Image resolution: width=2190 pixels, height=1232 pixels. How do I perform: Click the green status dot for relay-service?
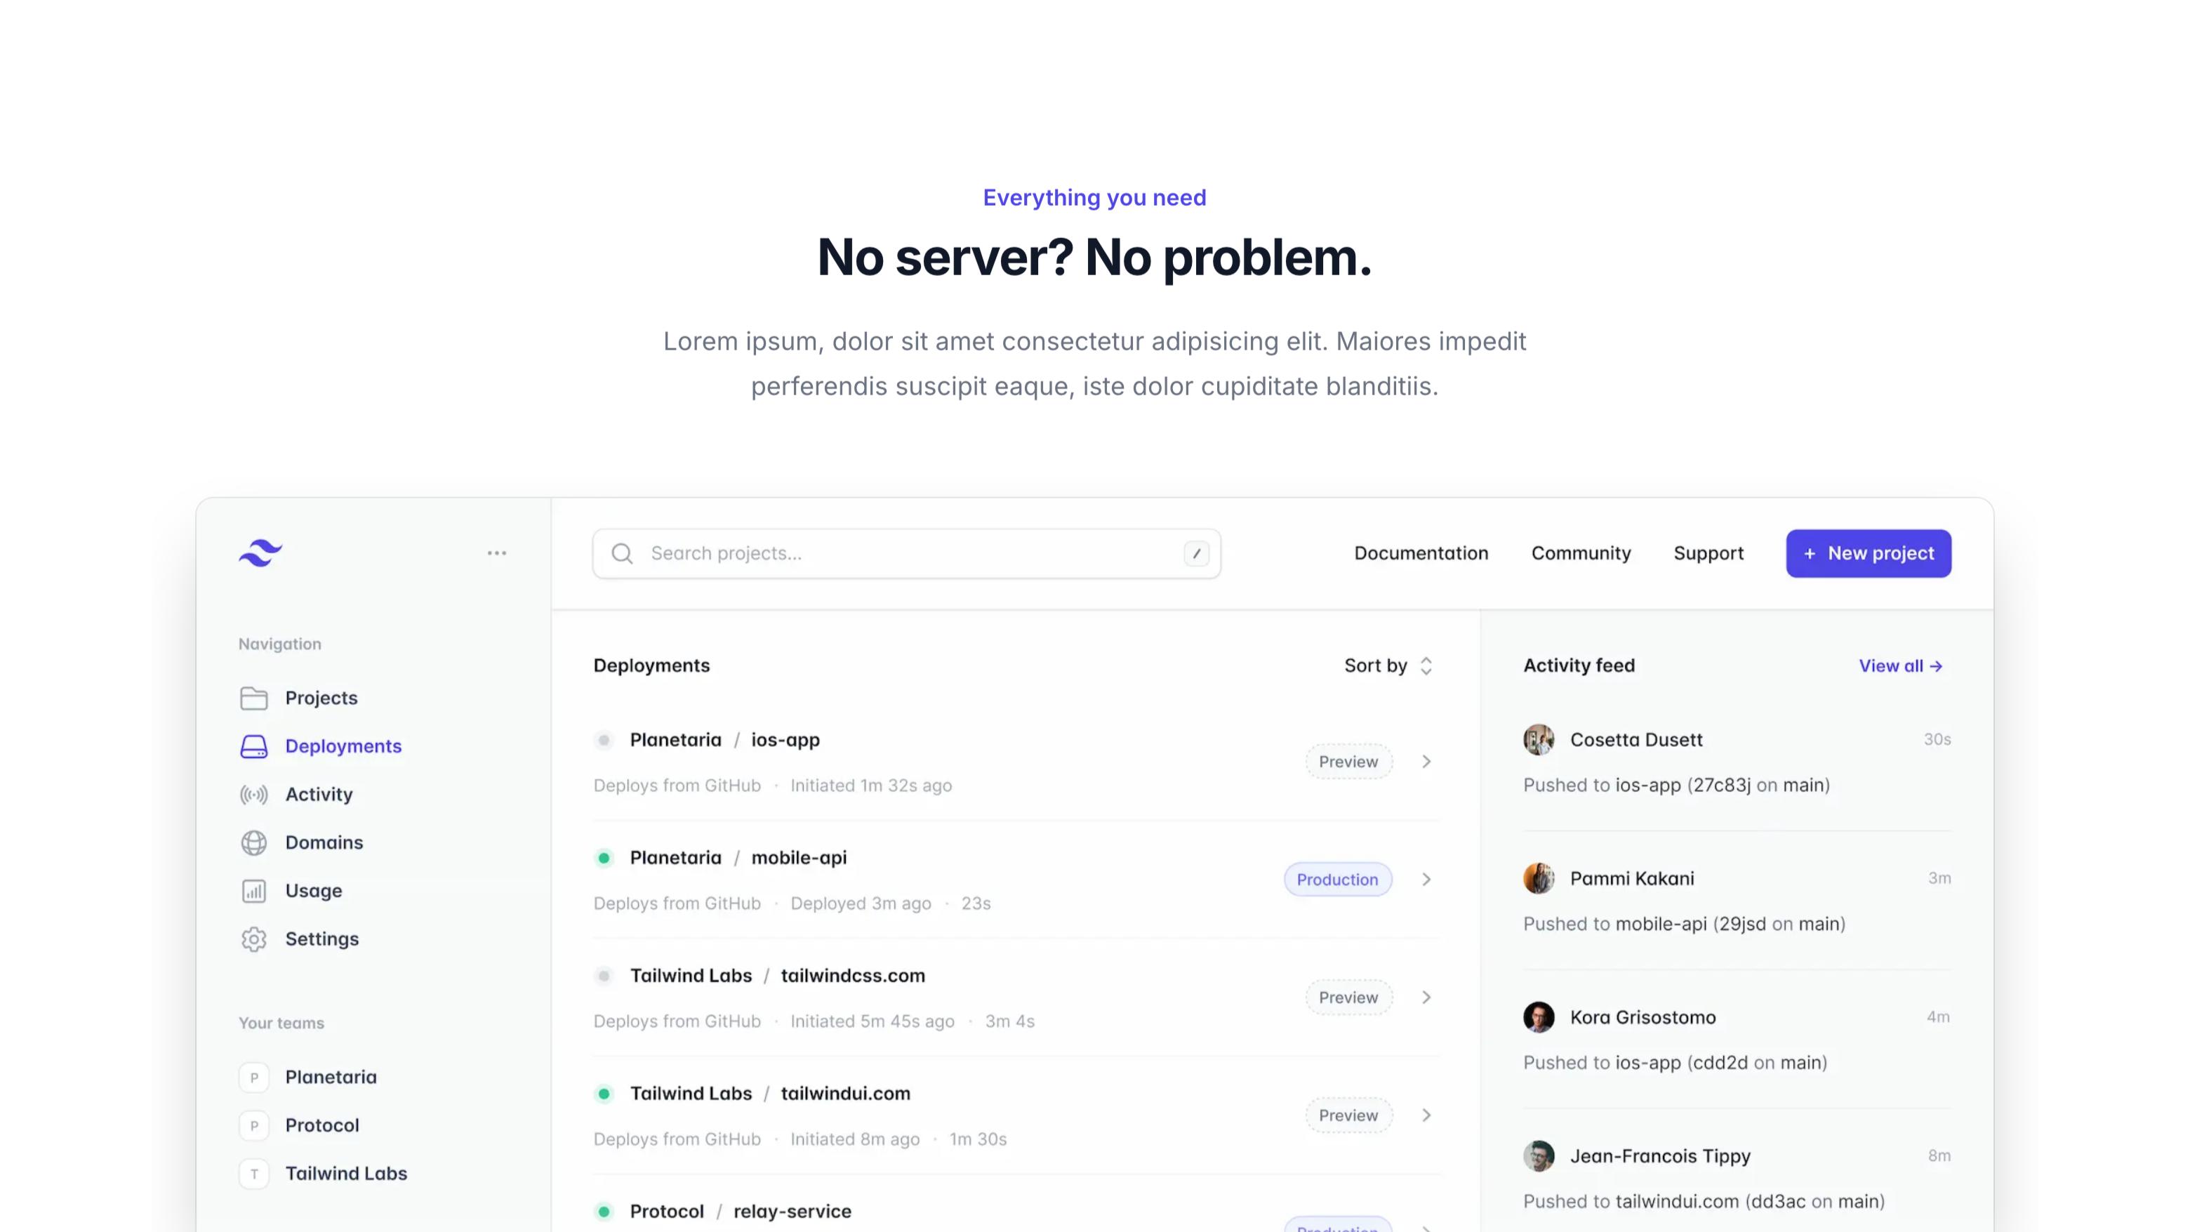pos(604,1212)
